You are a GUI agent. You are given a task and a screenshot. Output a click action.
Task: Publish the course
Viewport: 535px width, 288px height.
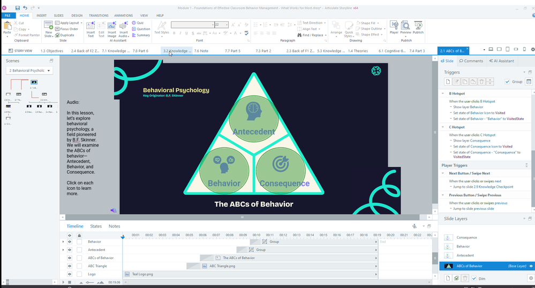[418, 28]
